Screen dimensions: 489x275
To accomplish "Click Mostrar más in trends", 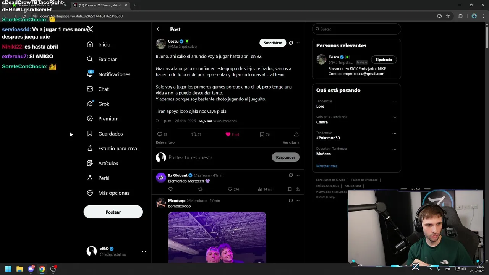I will (327, 166).
